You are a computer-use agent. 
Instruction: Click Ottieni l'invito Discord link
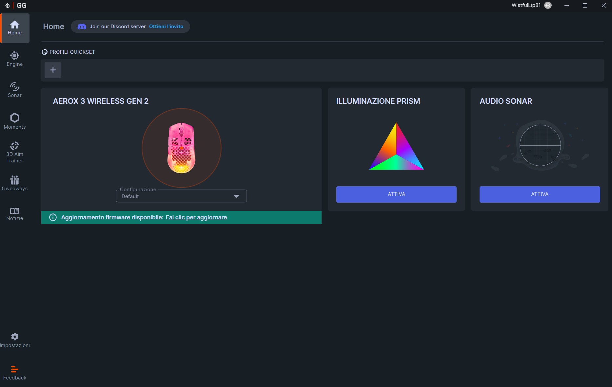pos(166,27)
